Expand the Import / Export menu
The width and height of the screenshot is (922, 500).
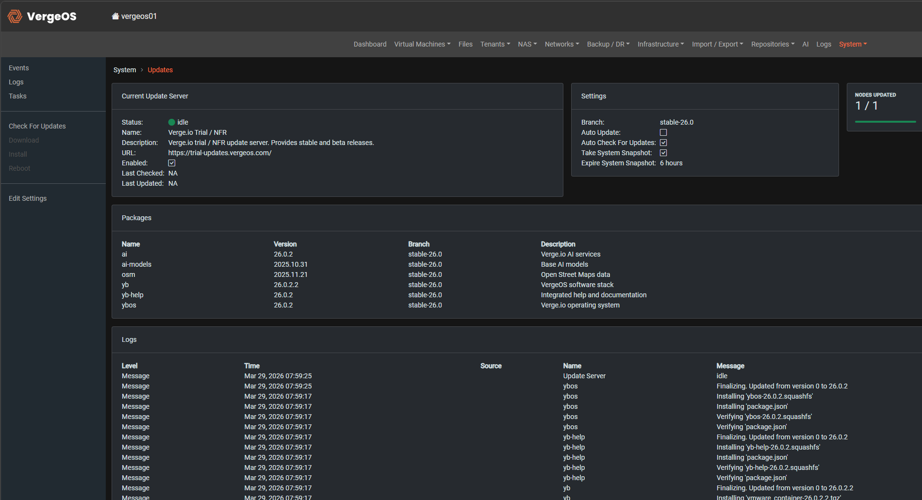coord(717,44)
